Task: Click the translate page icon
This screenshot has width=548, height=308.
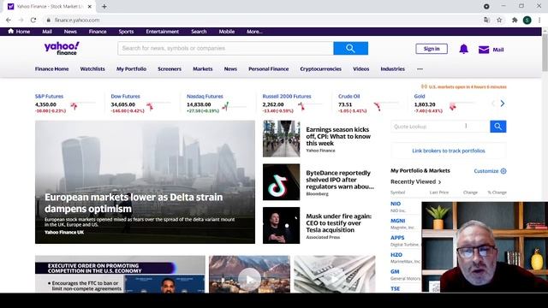Action: 486,21
